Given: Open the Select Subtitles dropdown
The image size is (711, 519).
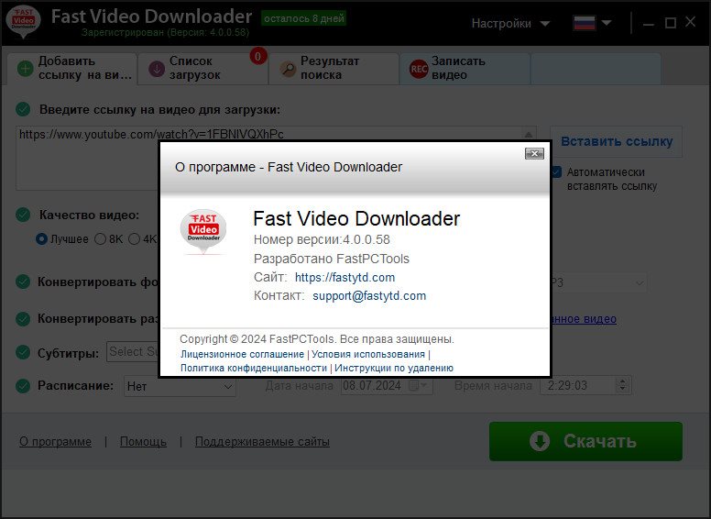Looking at the screenshot, I should coord(133,352).
